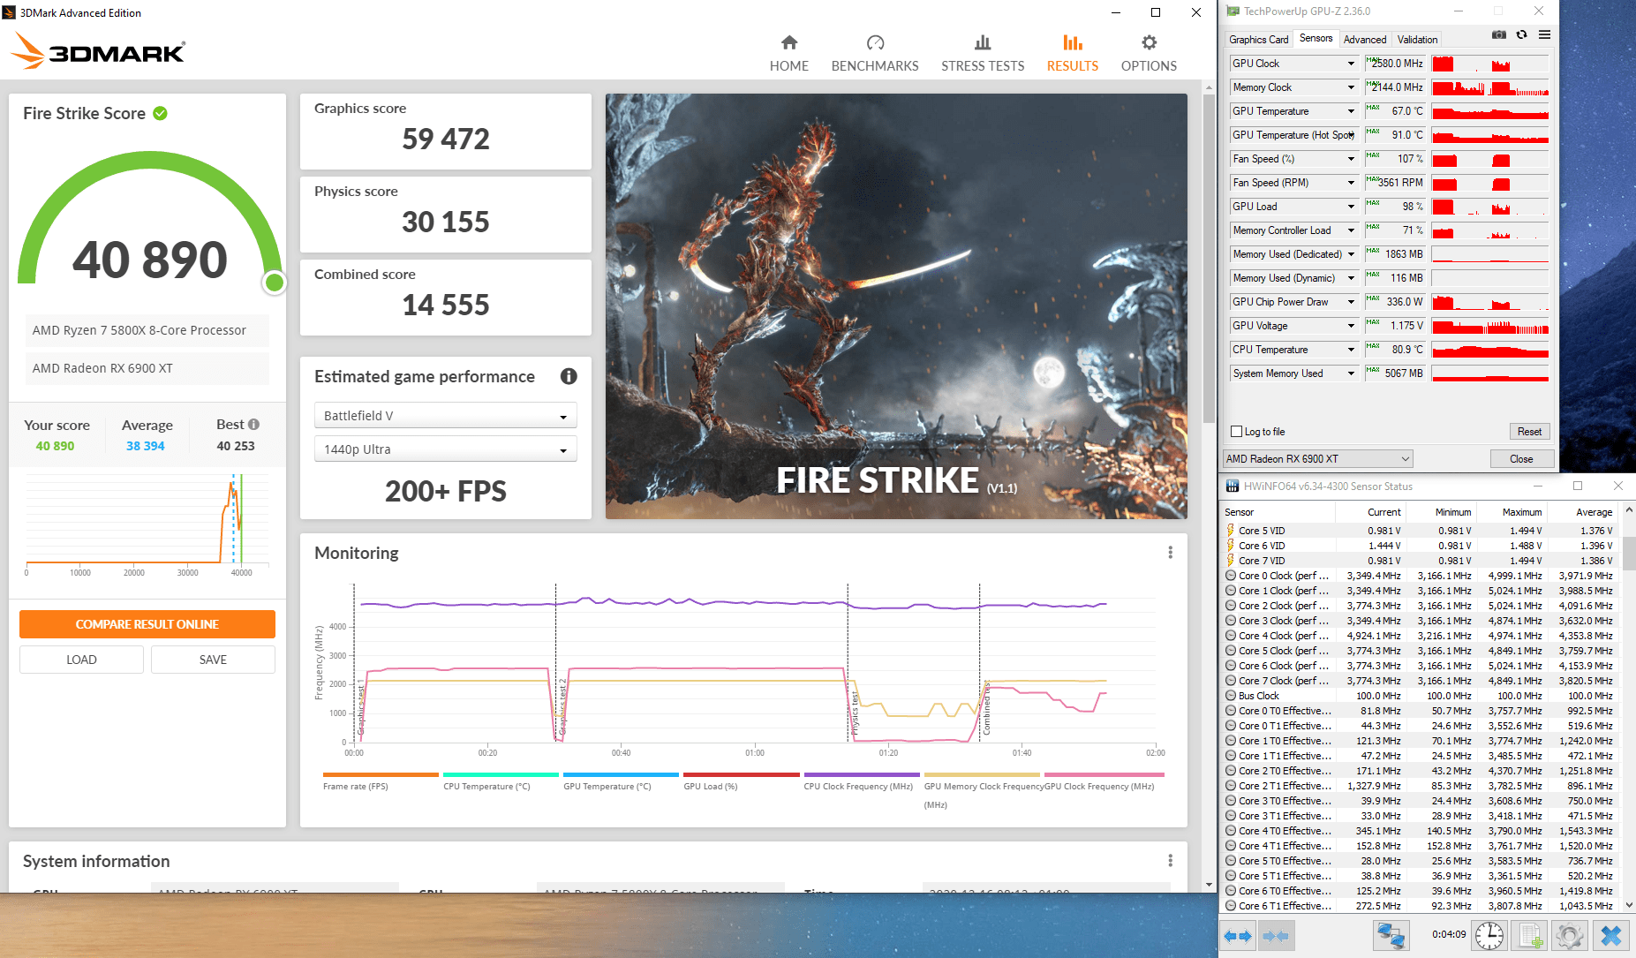This screenshot has height=958, width=1636.
Task: Click the HWiNFO network computers icon
Action: pos(1391,936)
